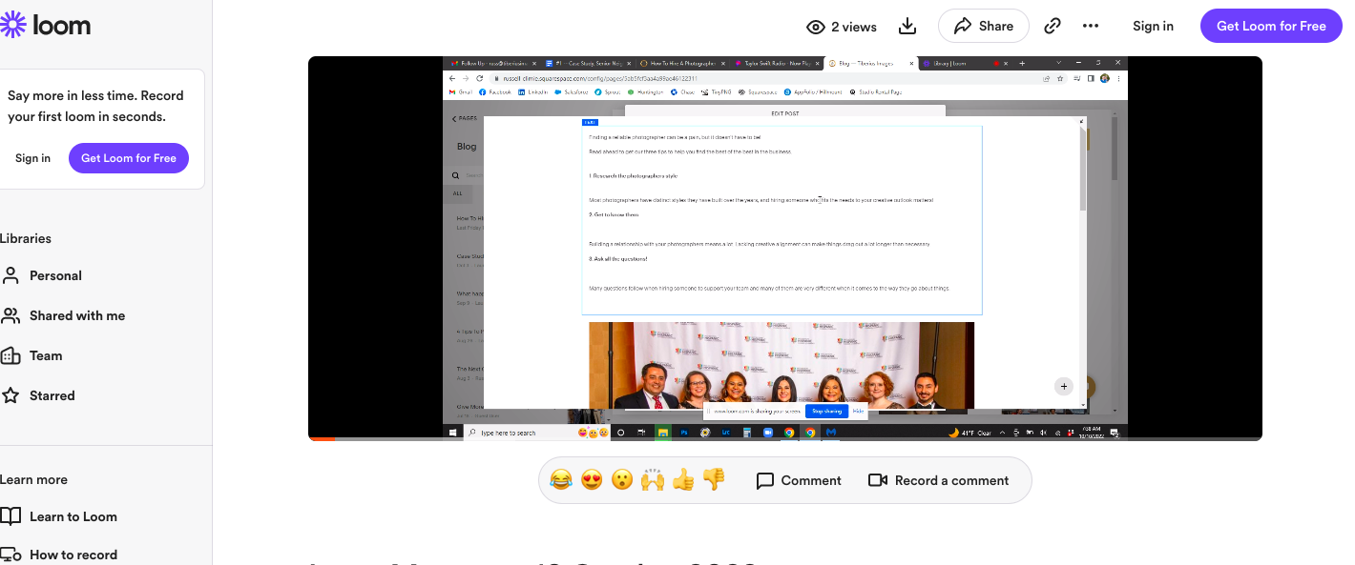React with the surprised face emoji
This screenshot has width=1355, height=565.
point(622,480)
